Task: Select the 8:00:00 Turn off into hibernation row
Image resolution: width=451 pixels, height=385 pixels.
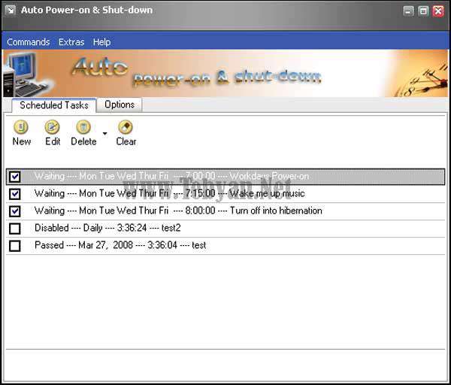Action: (225, 211)
